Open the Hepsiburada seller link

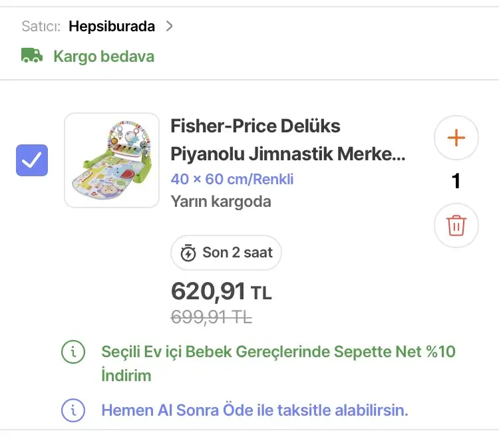point(112,27)
